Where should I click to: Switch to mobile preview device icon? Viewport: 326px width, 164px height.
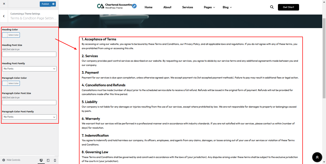click(x=55, y=160)
